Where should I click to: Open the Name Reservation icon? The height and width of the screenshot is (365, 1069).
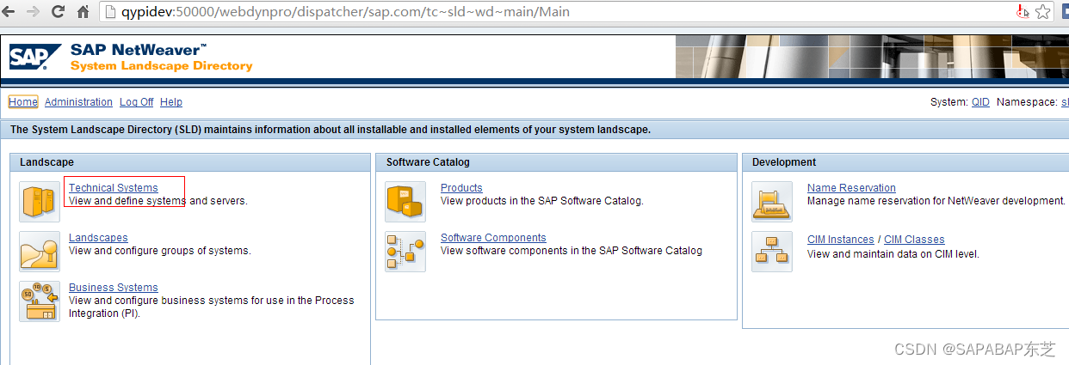point(772,202)
